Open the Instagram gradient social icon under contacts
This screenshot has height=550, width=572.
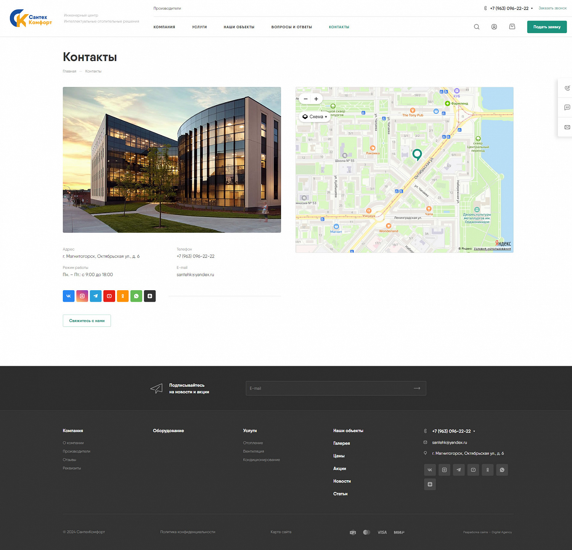click(82, 296)
